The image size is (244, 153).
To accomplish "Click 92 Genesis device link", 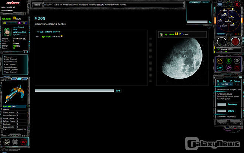I will (x=225, y=94).
